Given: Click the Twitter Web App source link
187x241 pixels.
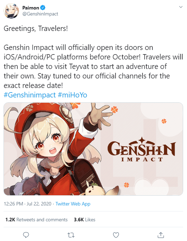Looking at the screenshot, I should [x=73, y=204].
